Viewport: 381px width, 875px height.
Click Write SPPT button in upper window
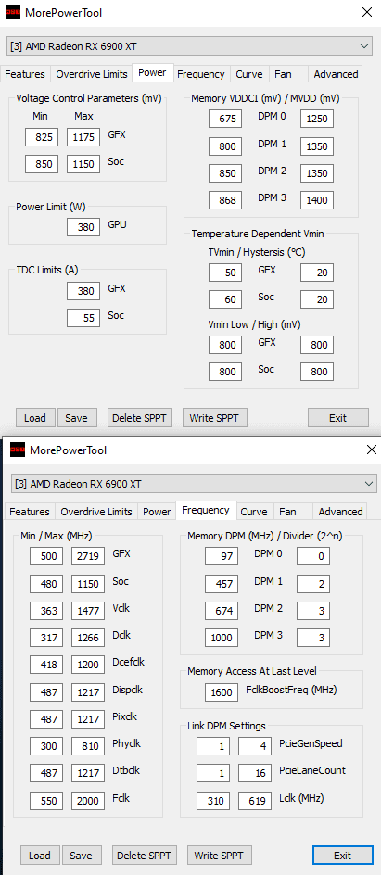215,417
